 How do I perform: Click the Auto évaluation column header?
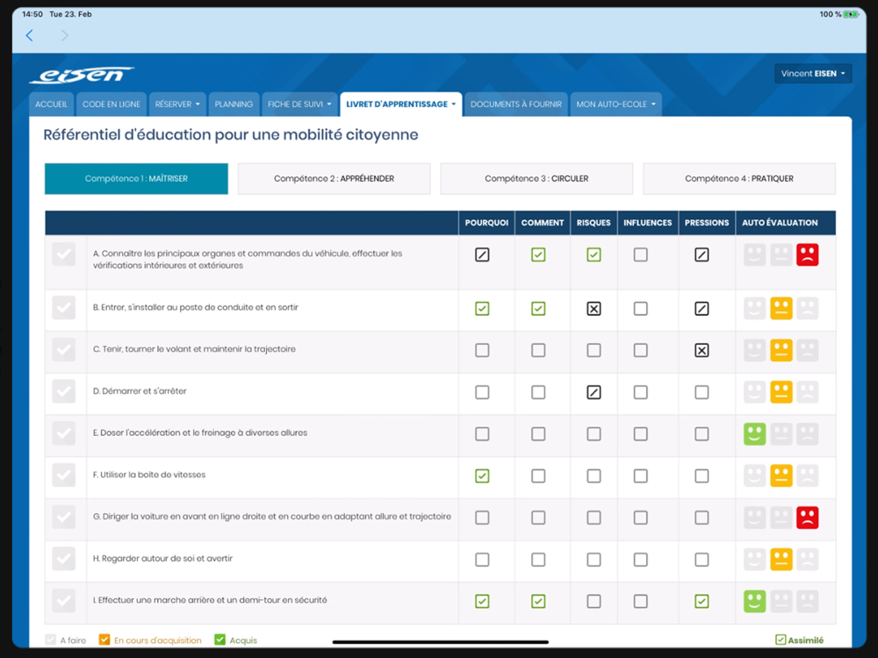coord(780,223)
